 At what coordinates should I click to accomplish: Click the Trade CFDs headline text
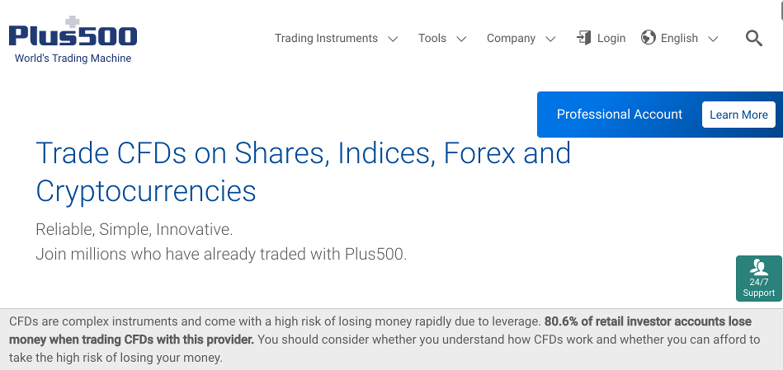coord(303,171)
